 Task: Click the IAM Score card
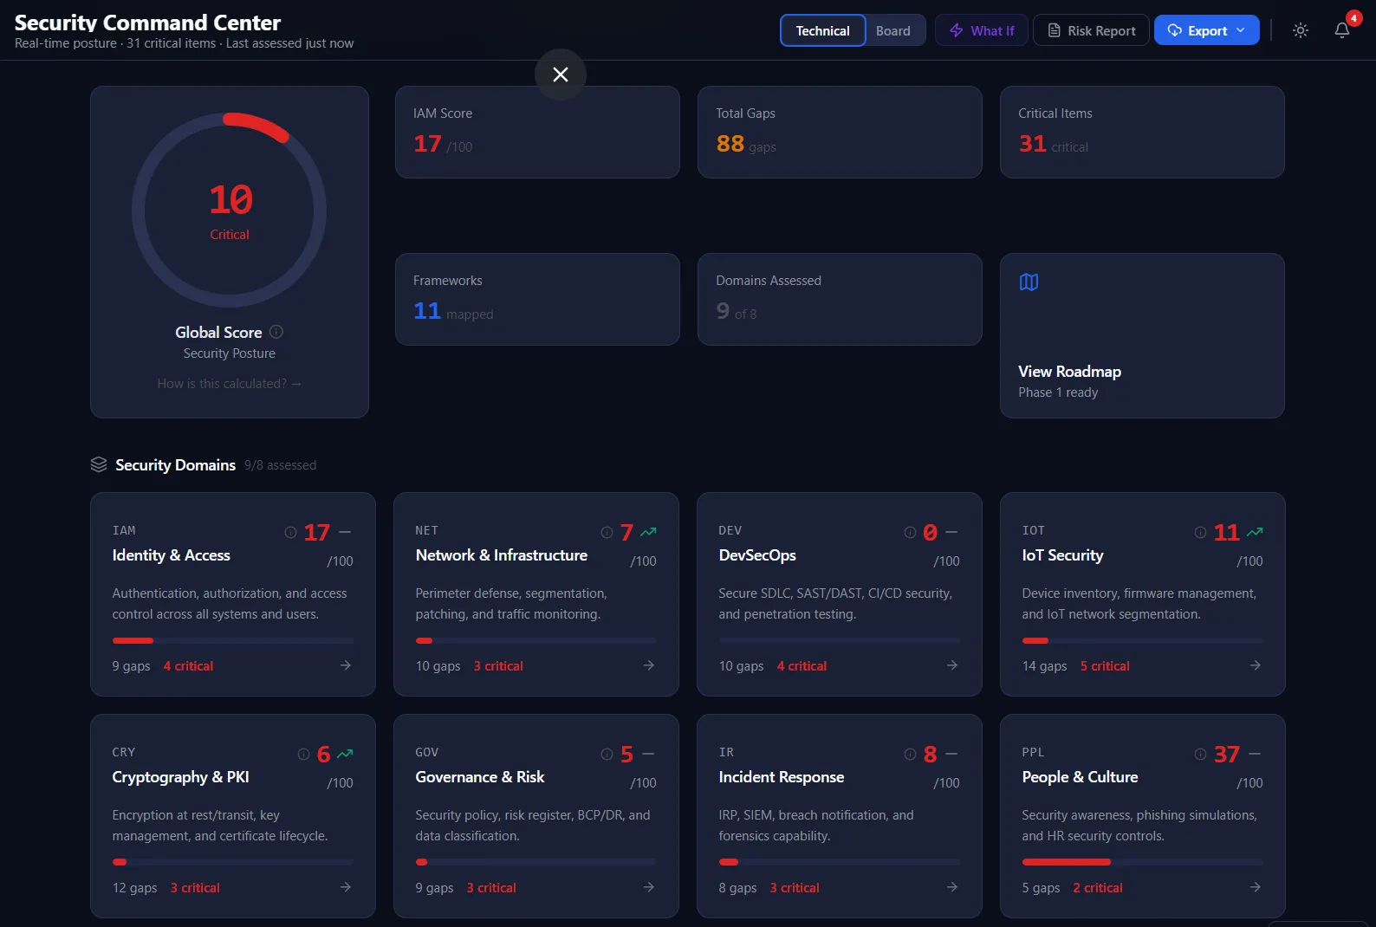click(537, 132)
